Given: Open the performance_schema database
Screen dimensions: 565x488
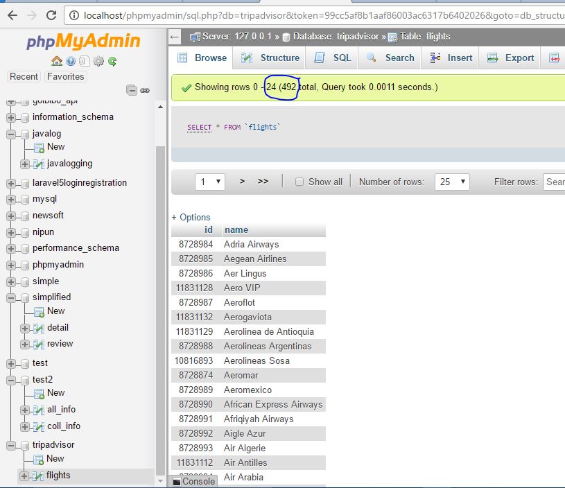Looking at the screenshot, I should coord(76,248).
